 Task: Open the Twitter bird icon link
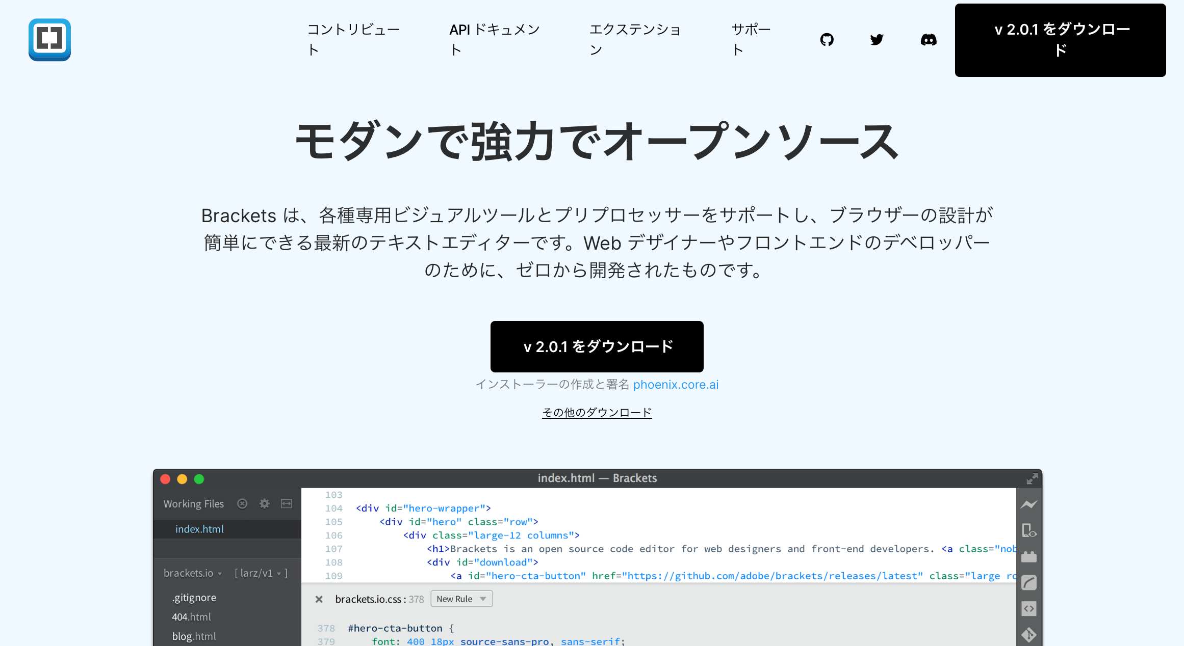click(x=877, y=40)
